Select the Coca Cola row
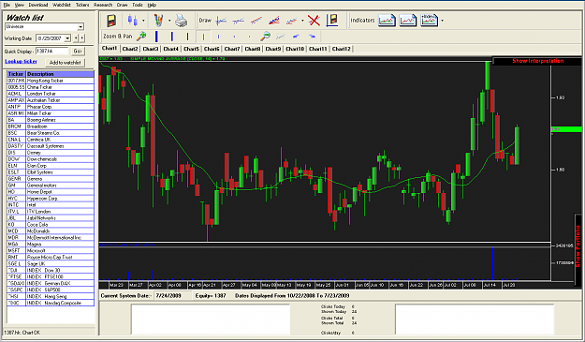 point(51,224)
